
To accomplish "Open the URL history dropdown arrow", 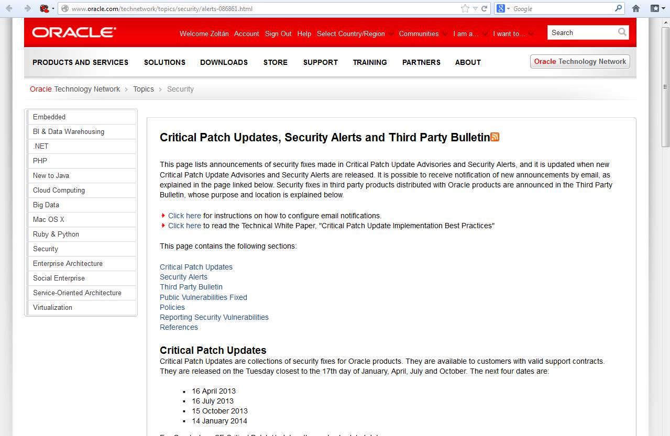I will tap(475, 8).
